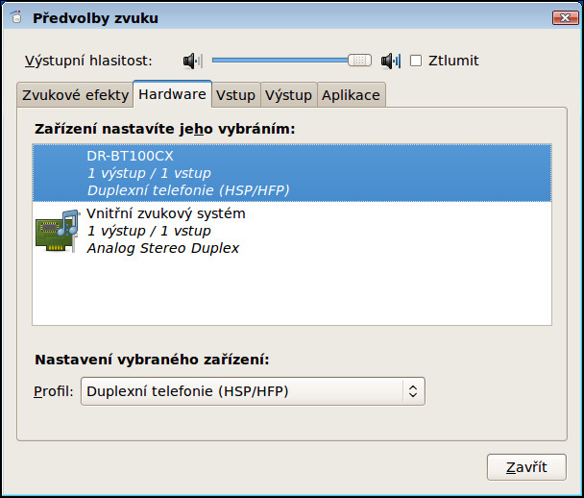
Task: Select the Hardware tab
Action: pyautogui.click(x=173, y=94)
